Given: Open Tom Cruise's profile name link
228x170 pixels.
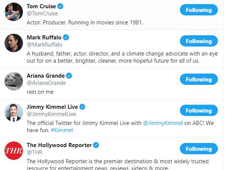Looking at the screenshot, I should (41, 6).
